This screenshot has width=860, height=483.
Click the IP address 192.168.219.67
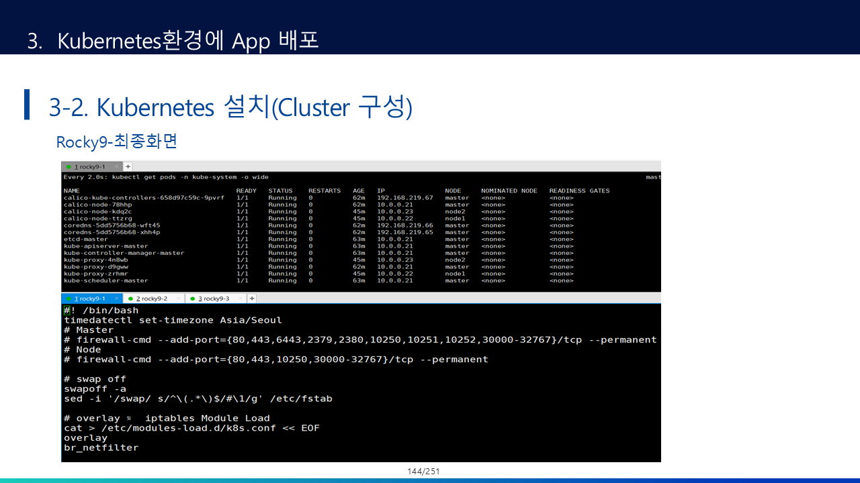coord(405,198)
